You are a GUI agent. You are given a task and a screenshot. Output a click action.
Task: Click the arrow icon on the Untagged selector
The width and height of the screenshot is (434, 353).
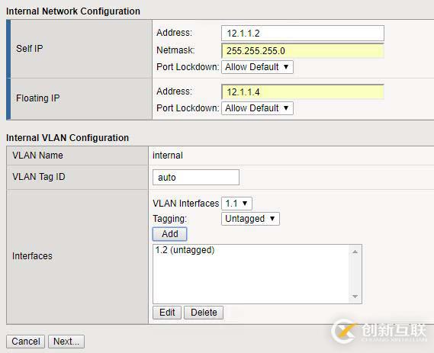tap(272, 219)
